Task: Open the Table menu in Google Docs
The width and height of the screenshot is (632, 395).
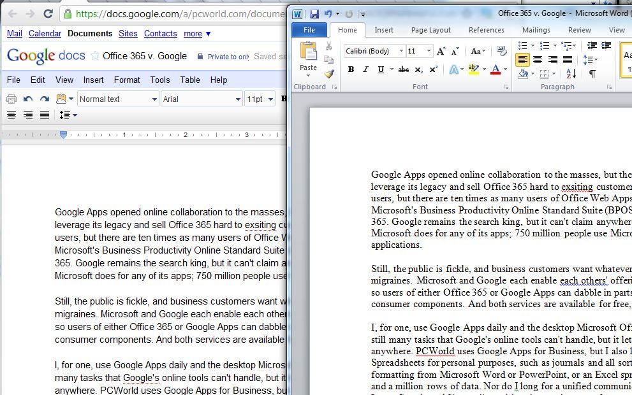Action: tap(190, 80)
